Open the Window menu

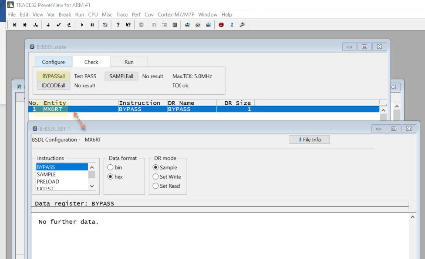click(208, 15)
